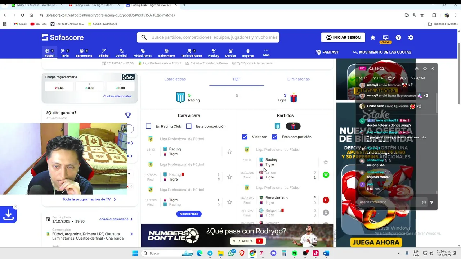The height and width of the screenshot is (259, 461).
Task: Click the INICIAR SESIÓN button
Action: pos(343,37)
